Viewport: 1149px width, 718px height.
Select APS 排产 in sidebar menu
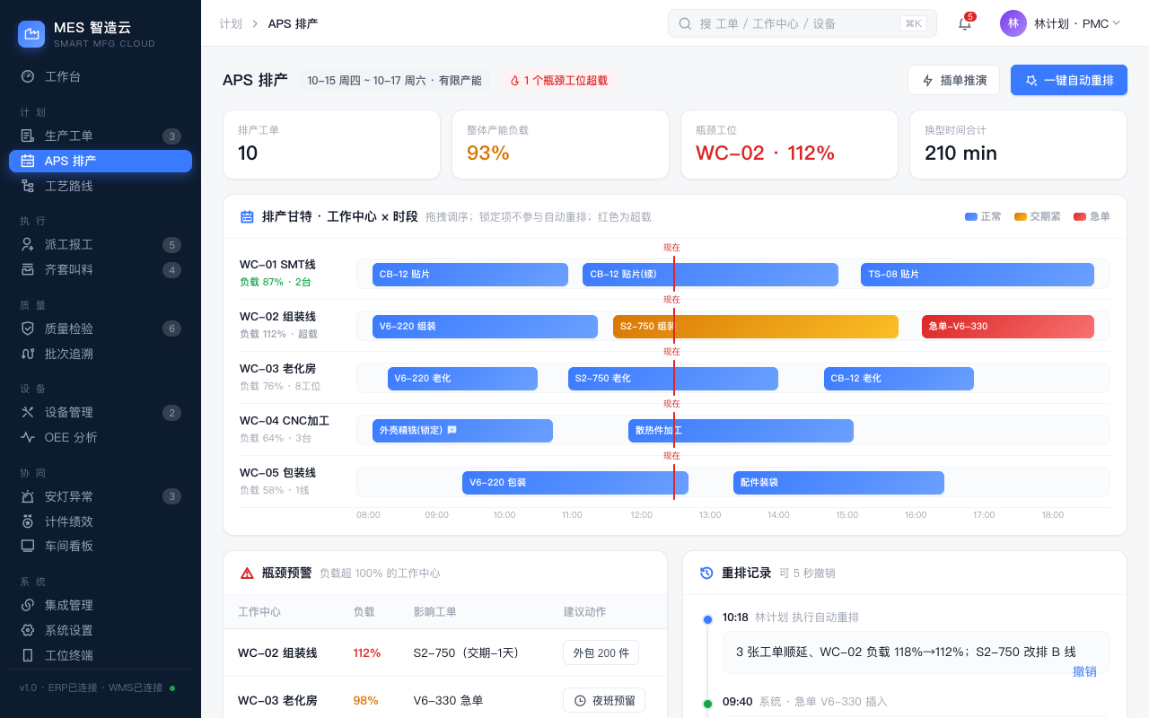[101, 161]
